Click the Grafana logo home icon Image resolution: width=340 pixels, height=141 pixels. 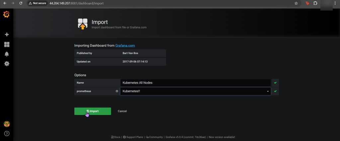[6, 15]
